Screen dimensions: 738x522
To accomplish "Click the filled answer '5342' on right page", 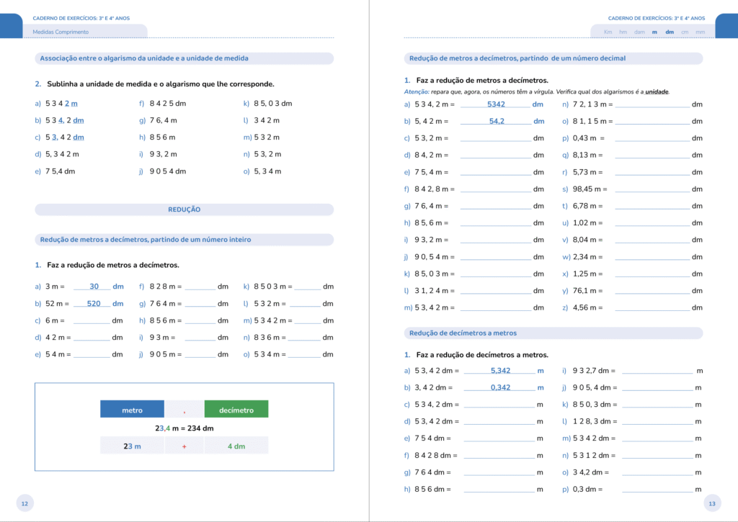I will [x=496, y=104].
